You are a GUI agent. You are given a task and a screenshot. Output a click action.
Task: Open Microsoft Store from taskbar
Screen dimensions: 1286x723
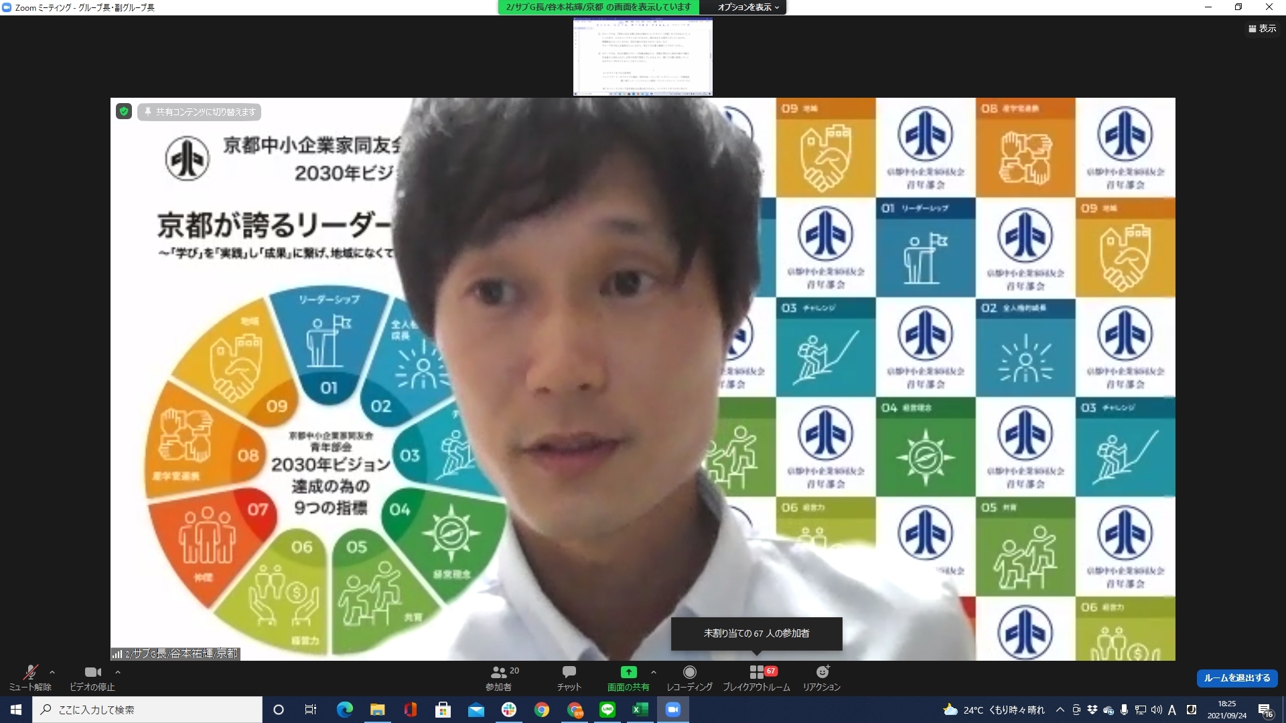point(443,710)
